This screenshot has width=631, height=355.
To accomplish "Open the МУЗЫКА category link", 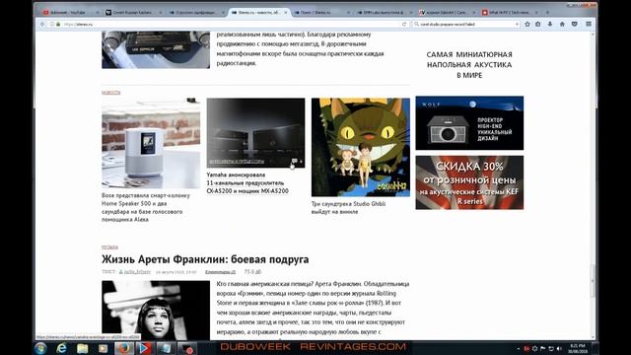I will (x=109, y=248).
